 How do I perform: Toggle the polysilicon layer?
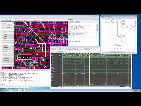(8, 36)
